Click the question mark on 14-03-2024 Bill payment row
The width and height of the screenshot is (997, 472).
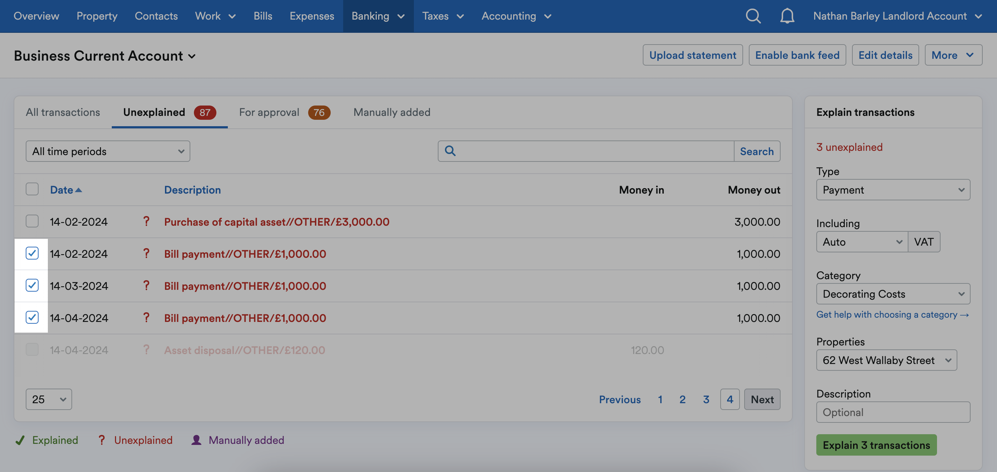[x=146, y=286]
